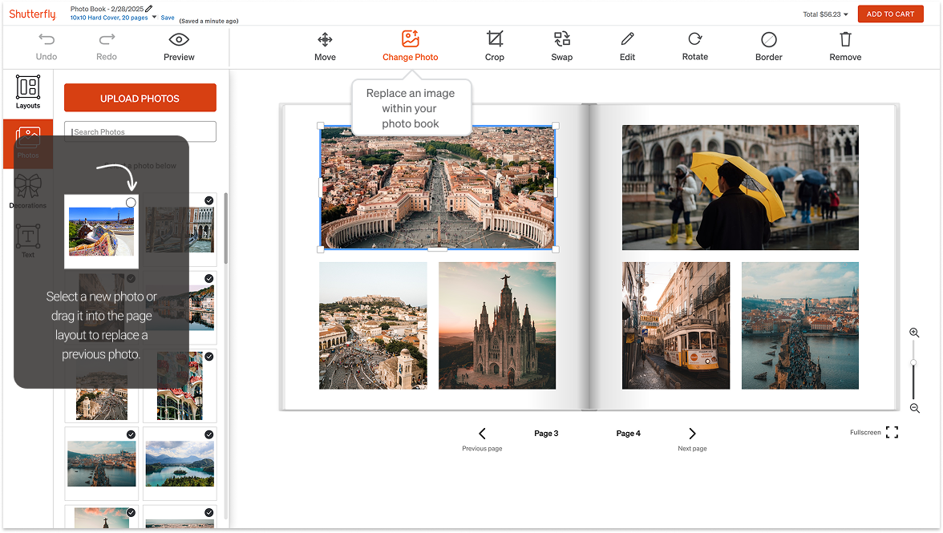The height and width of the screenshot is (533, 943).
Task: Add the photo book to cart
Action: tap(890, 14)
